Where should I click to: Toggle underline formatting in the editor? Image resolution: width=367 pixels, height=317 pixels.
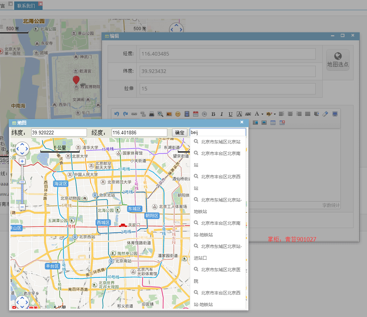[x=231, y=114]
